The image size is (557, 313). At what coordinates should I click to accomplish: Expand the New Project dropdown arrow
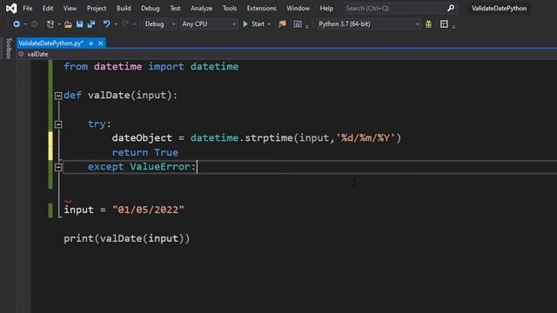(x=59, y=24)
